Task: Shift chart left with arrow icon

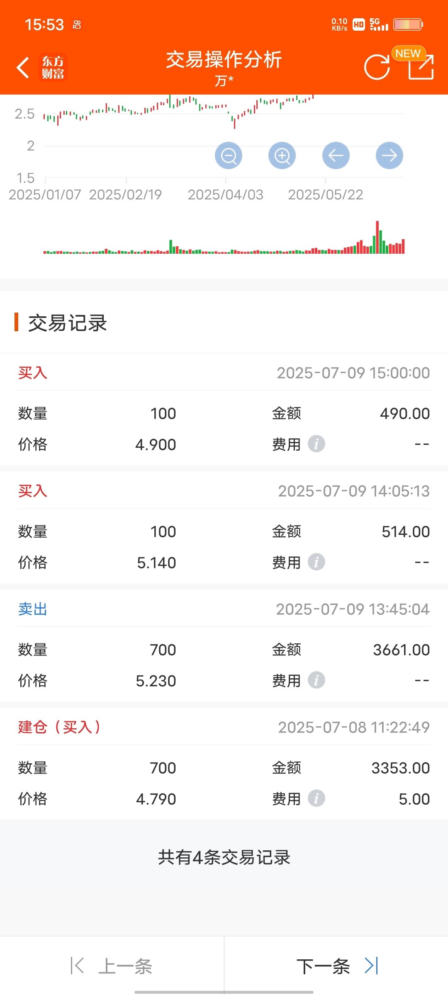Action: coord(336,155)
